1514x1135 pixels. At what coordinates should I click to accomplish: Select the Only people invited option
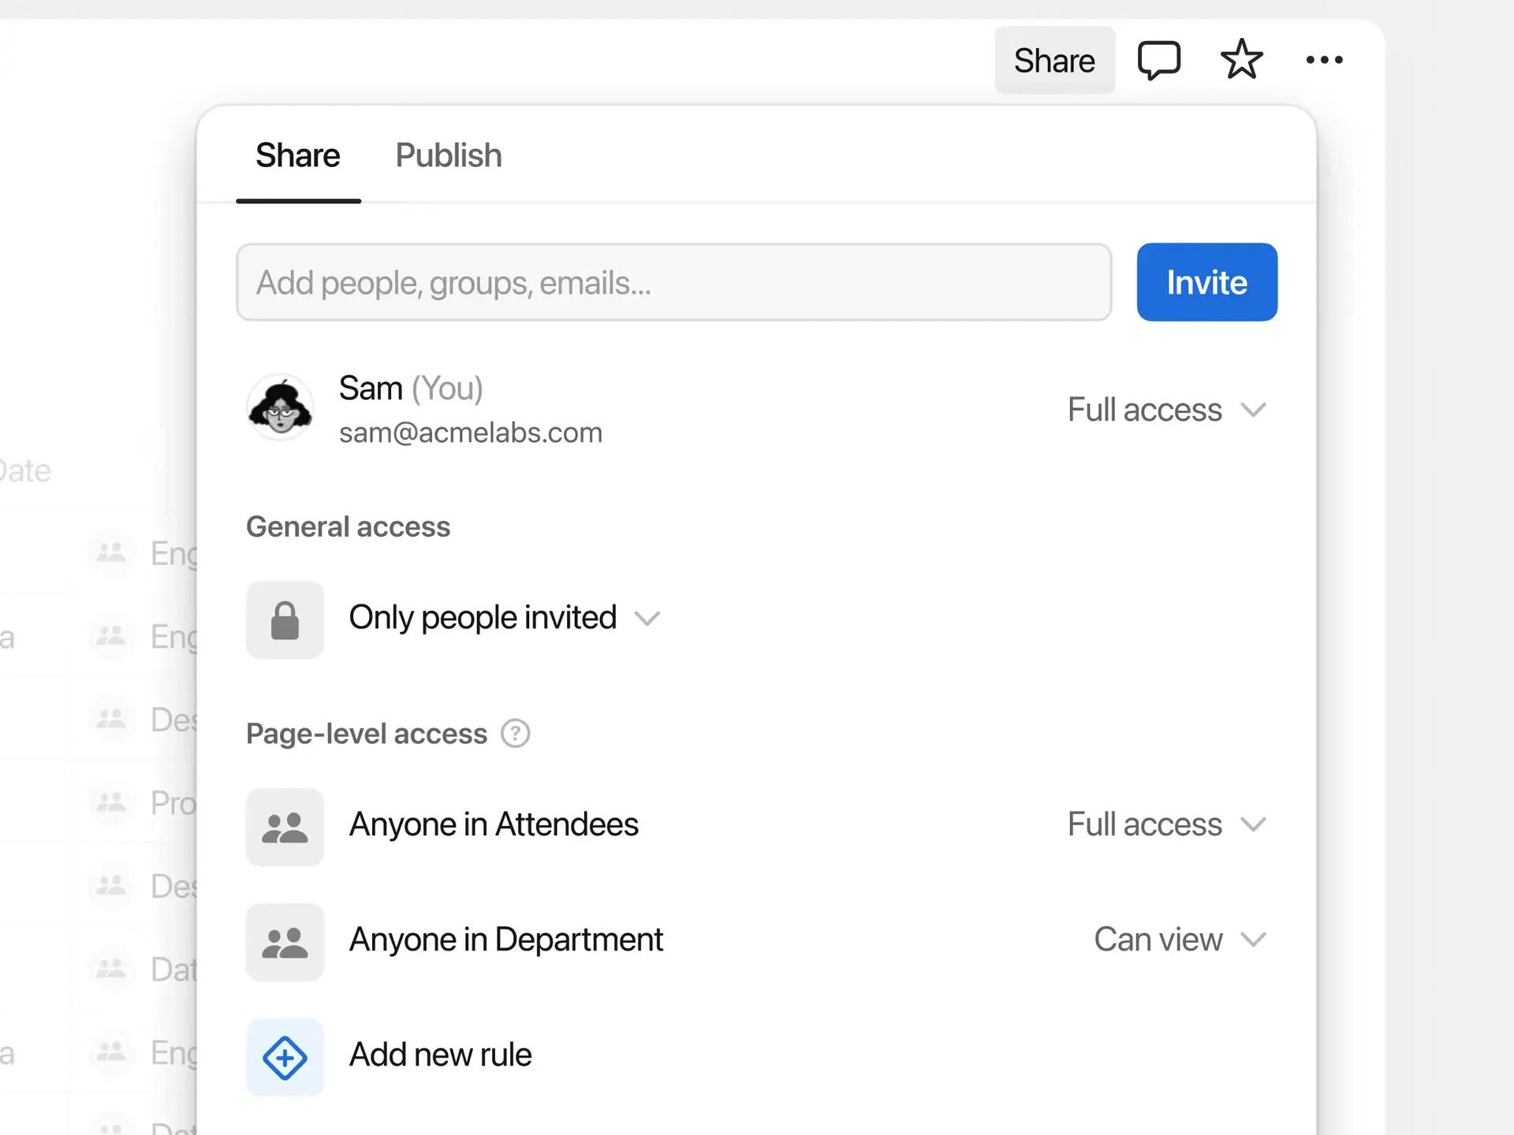click(x=483, y=618)
